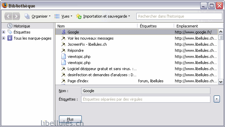225x127 pixels.
Task: Click the Firefox logo in the title bar
Action: click(5, 5)
